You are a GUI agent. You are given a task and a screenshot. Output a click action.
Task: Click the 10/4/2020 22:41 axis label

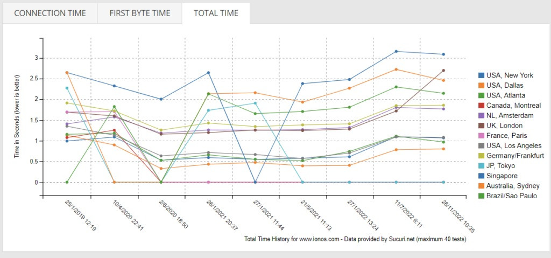128,216
